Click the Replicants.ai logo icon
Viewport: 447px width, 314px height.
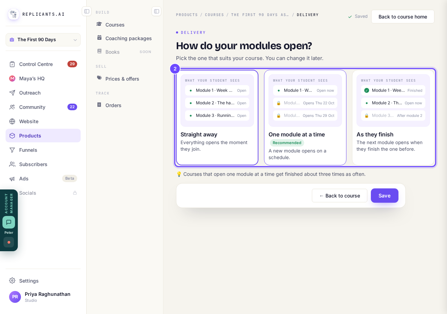tap(14, 14)
